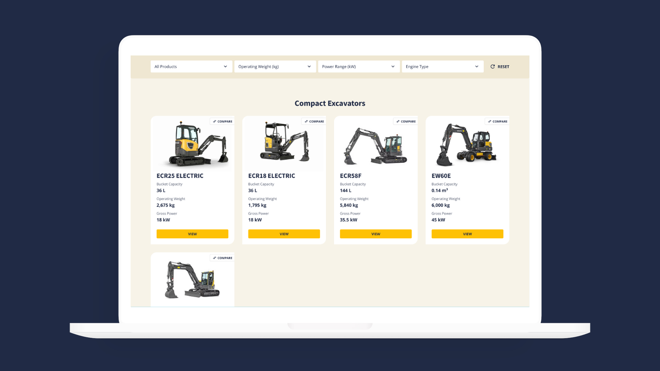The width and height of the screenshot is (660, 371).
Task: Toggle COMPARE on the ECR18 Electric card
Action: click(314, 121)
